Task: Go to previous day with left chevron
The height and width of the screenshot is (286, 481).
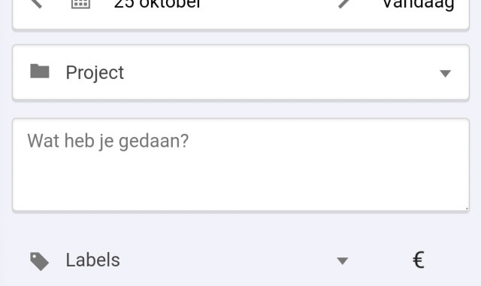Action: (36, 3)
